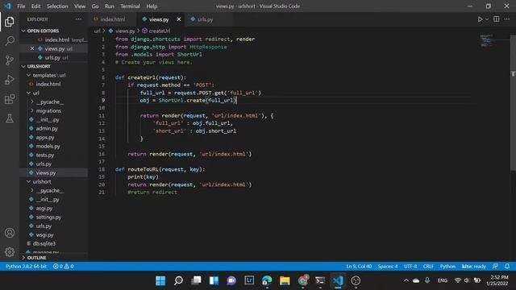Open run options dropdown arrow
Viewport: 516px width, 290px height.
pyautogui.click(x=487, y=19)
